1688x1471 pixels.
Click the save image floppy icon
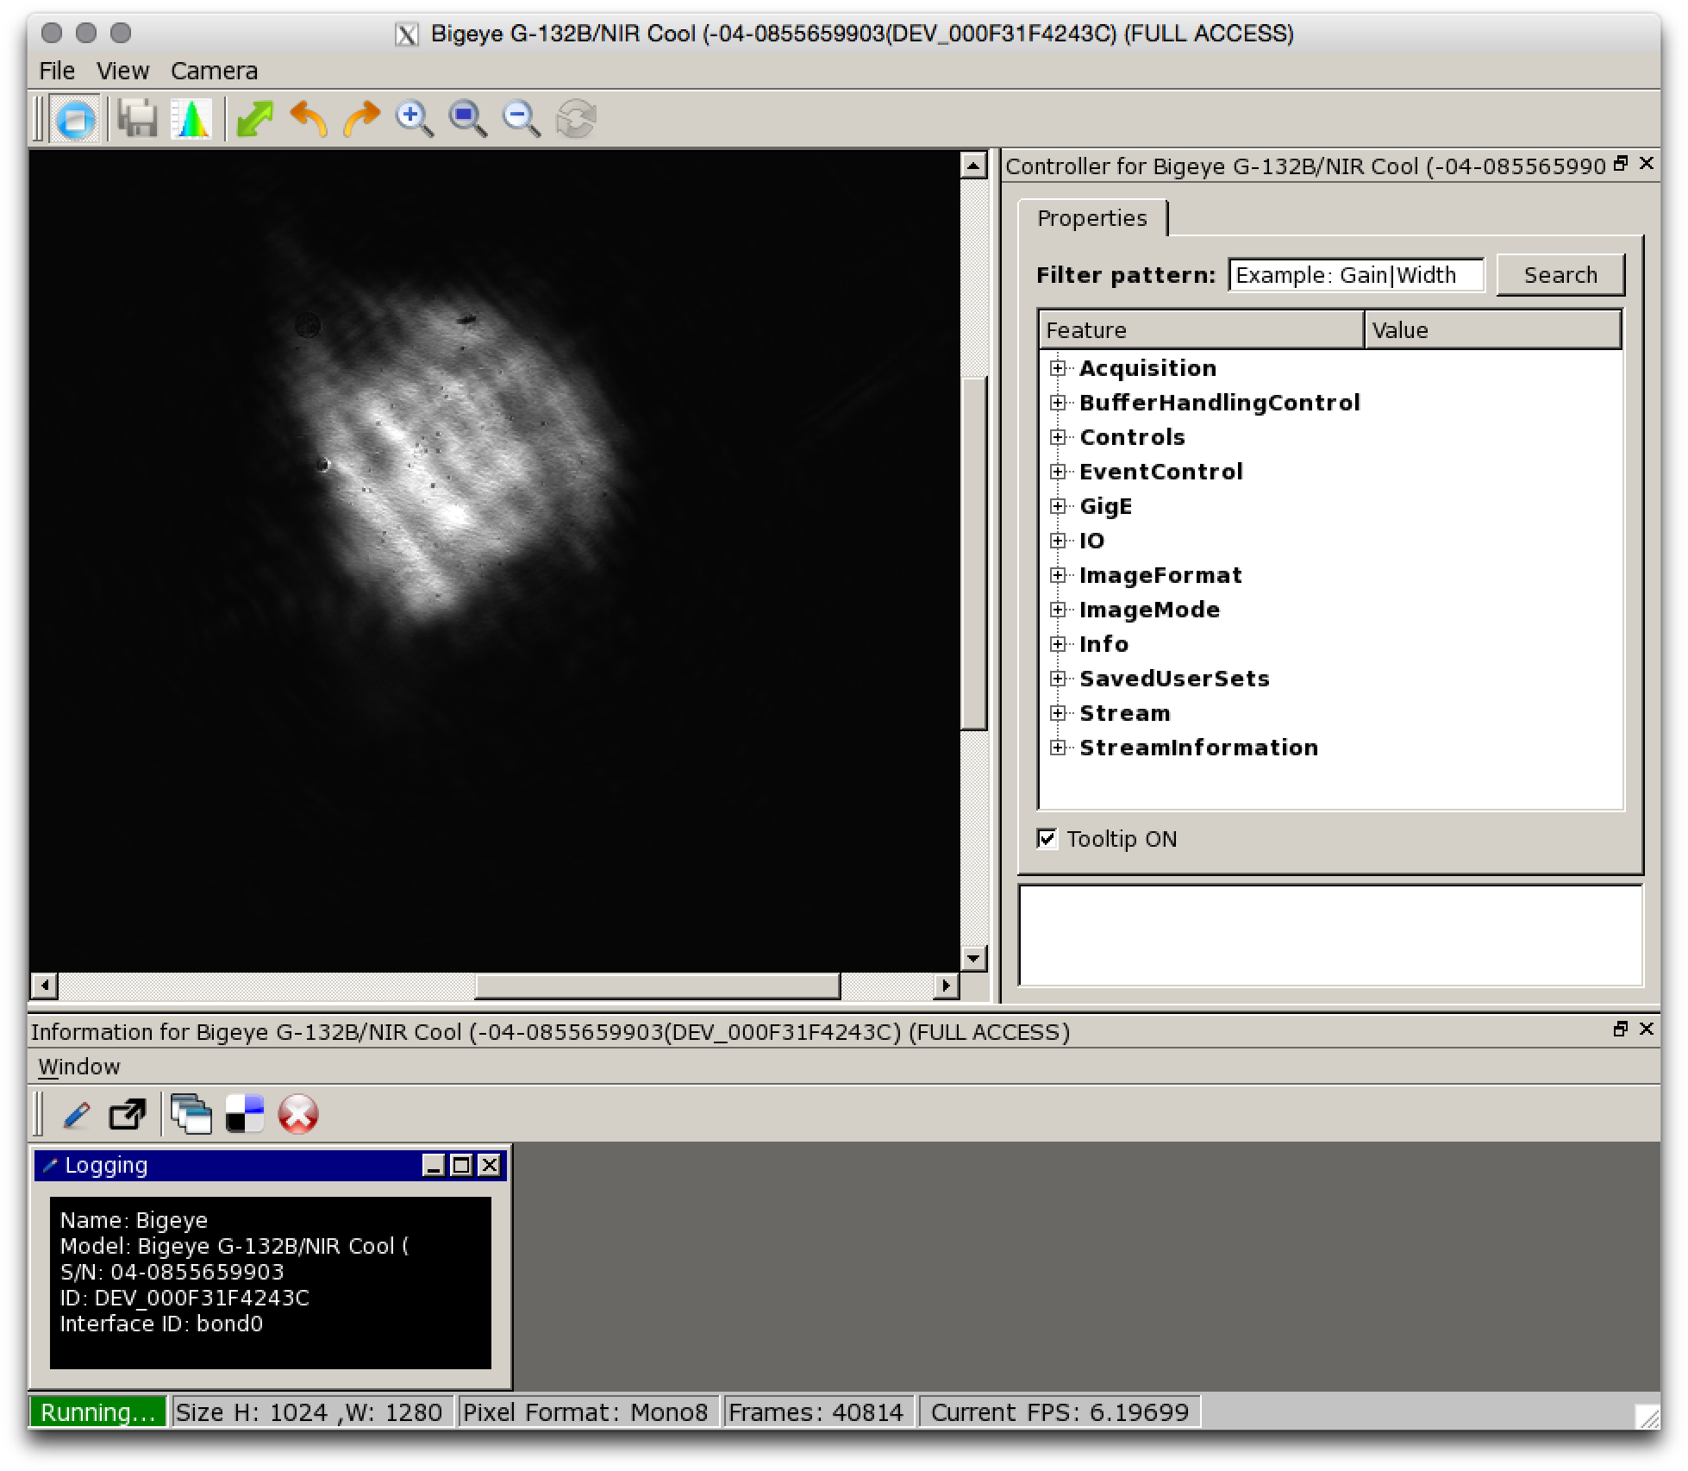[137, 119]
